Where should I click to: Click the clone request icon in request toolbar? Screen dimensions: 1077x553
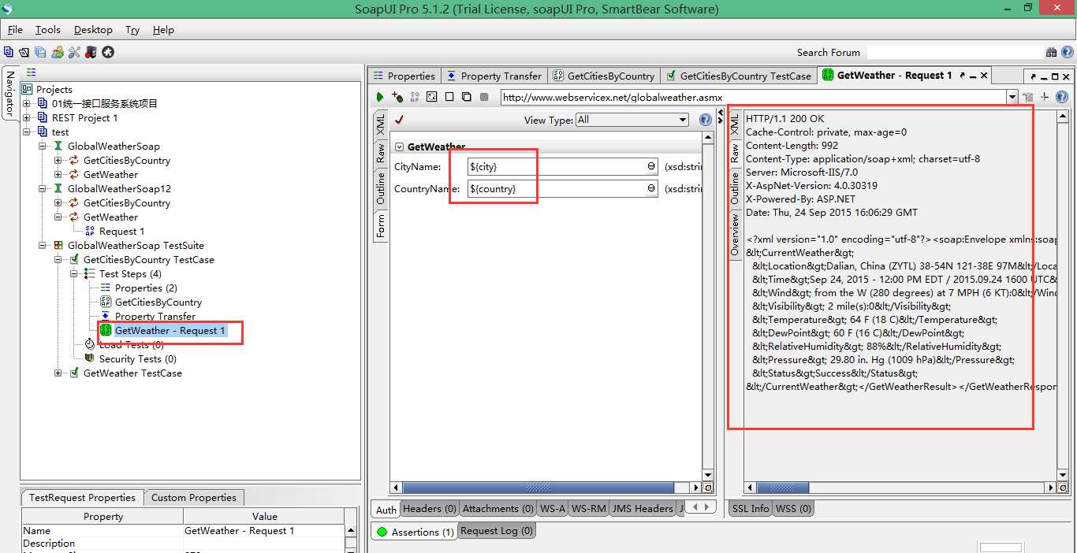click(x=467, y=97)
